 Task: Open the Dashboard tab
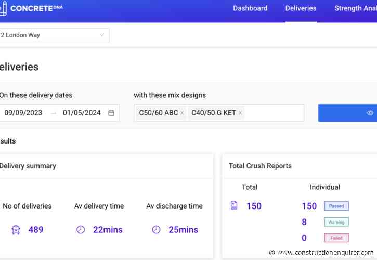click(250, 8)
